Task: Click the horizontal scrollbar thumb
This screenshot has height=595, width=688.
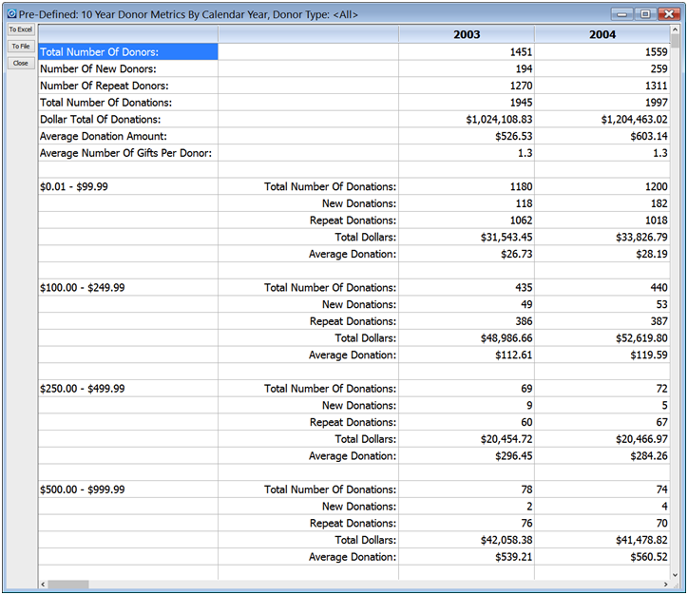Action: [x=68, y=584]
